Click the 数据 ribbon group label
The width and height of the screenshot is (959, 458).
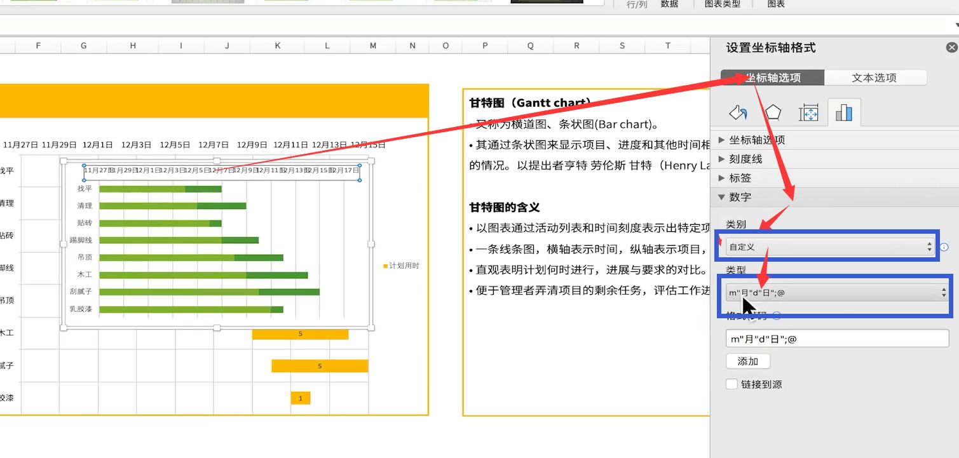click(x=669, y=4)
